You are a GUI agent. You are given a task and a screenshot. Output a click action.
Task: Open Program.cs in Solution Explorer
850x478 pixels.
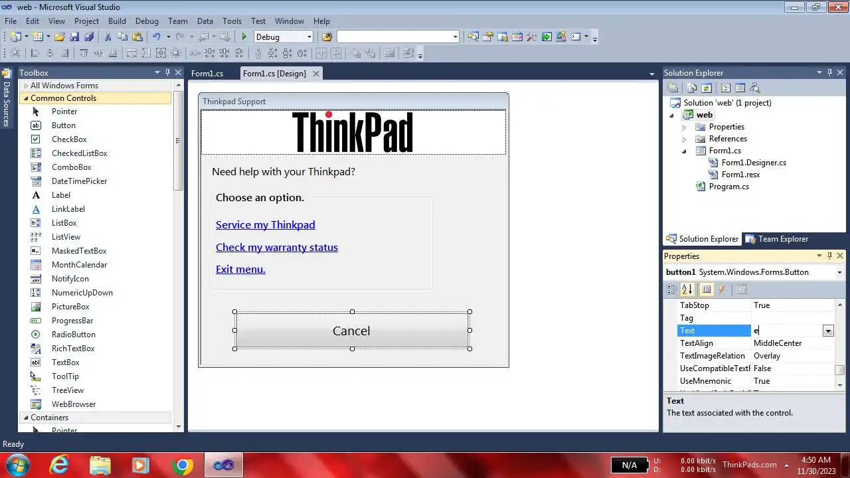(729, 187)
